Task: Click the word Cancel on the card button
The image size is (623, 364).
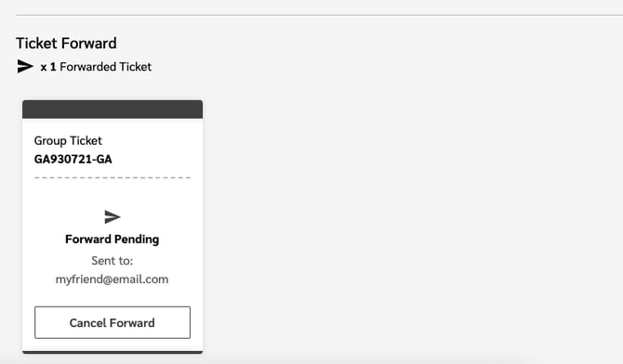Action: (x=87, y=323)
